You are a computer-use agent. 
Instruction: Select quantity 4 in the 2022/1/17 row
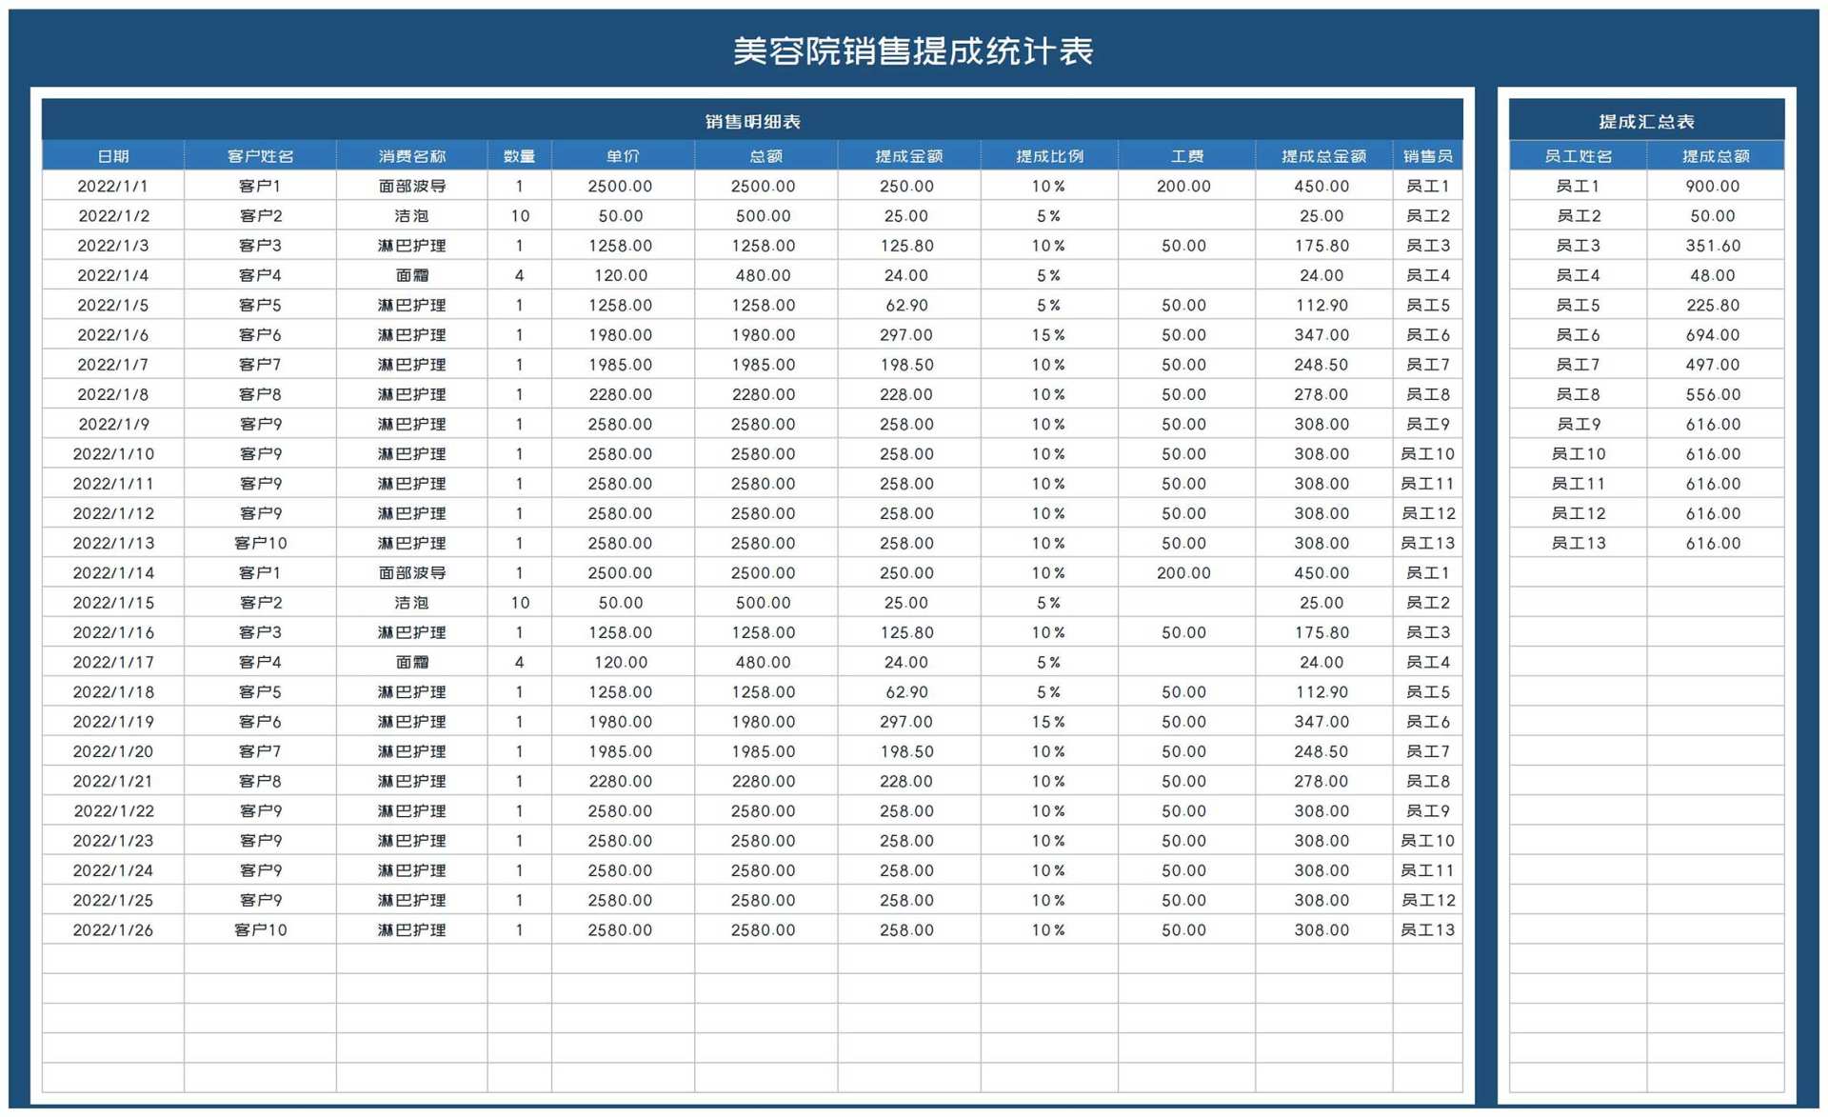coord(519,662)
